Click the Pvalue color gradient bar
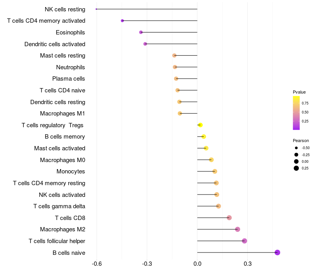314x274 pixels. pos(296,113)
